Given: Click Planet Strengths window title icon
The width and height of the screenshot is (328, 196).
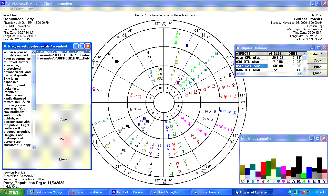Looking at the screenshot, I should (x=242, y=138).
